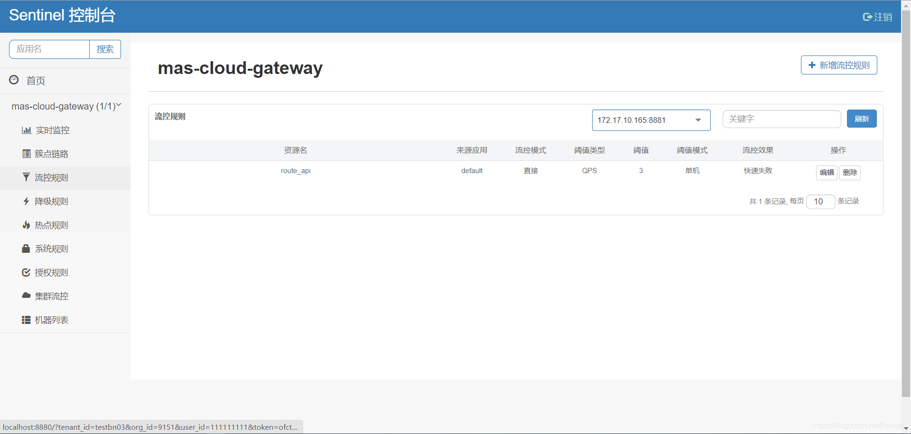Go to 集群流控 in the sidebar

[x=65, y=296]
